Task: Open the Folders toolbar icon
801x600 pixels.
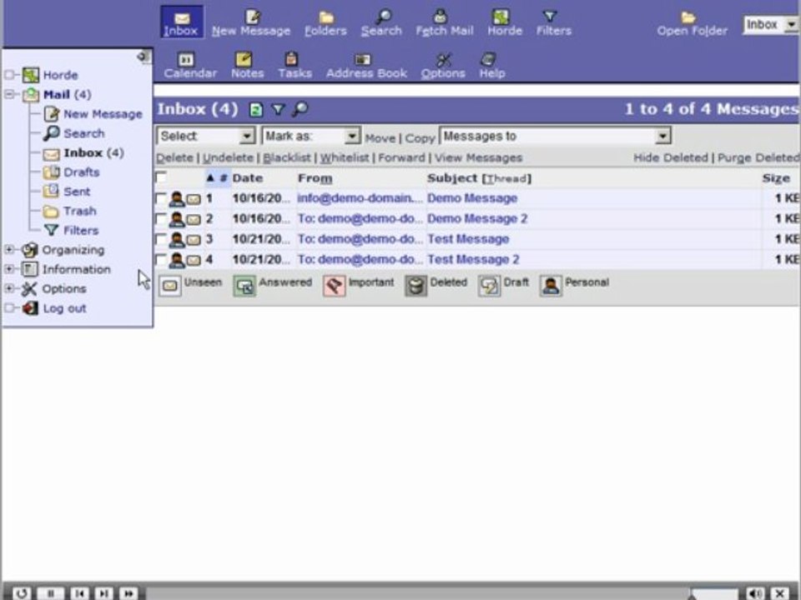Action: tap(326, 17)
